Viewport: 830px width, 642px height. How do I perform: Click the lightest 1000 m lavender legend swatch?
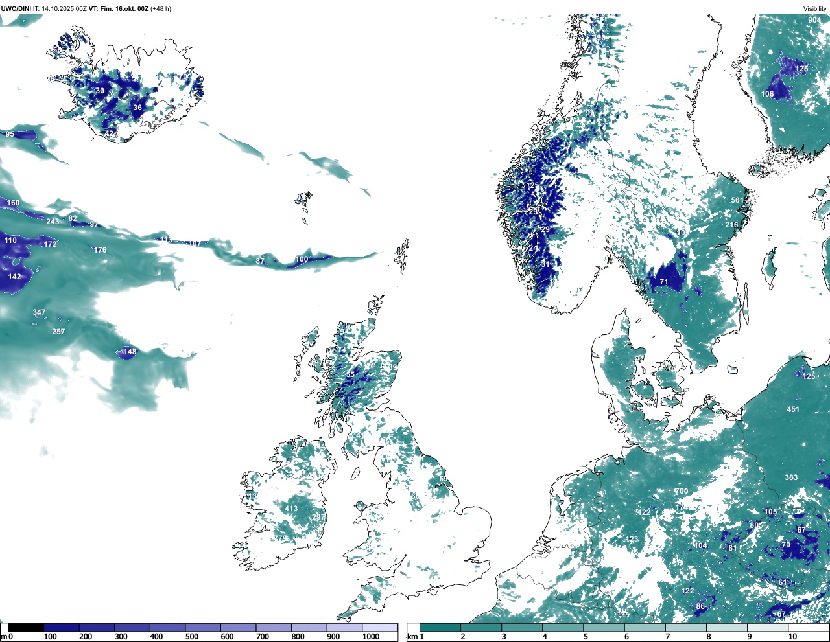(380, 628)
